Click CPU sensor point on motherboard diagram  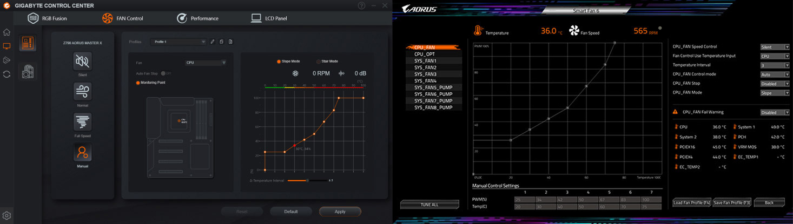[x=180, y=120]
